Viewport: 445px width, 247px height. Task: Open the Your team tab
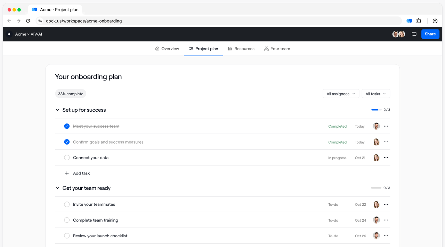[x=277, y=49]
